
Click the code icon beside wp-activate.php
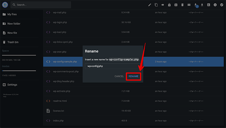pyautogui.click(x=48, y=91)
